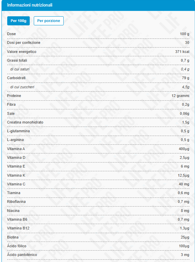Click the di cui zuccheri label

[22, 87]
